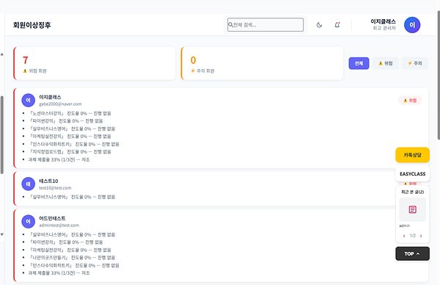Jump to top with TOP button
The height and width of the screenshot is (285, 440).
tap(412, 254)
